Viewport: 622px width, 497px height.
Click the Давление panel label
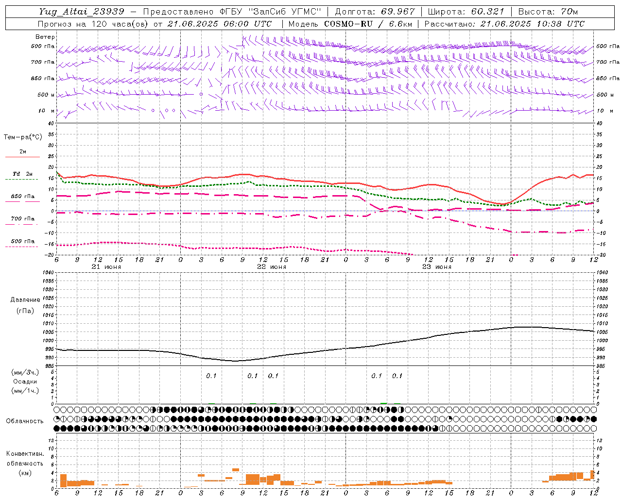(25, 300)
